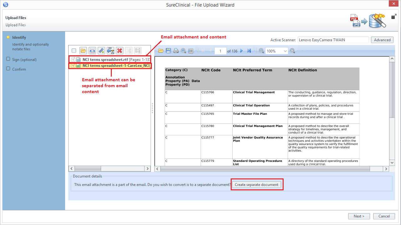Click the term Clinical Trial Management

[x=254, y=92]
